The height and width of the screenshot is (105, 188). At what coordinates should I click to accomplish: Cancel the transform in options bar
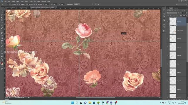[95, 4]
